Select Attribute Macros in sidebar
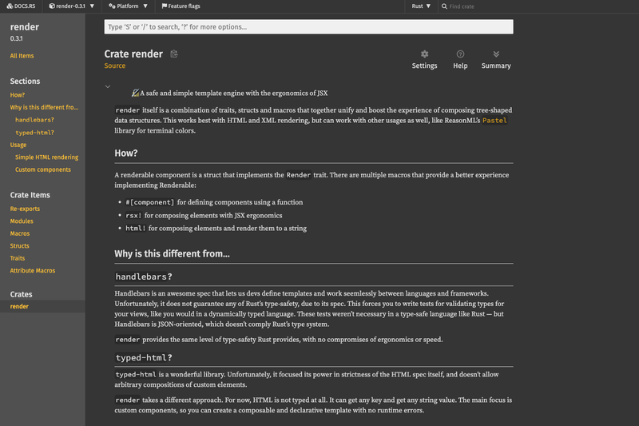Viewport: 639px width, 426px height. [33, 271]
